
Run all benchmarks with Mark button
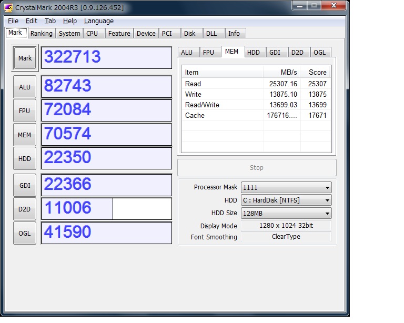click(25, 58)
